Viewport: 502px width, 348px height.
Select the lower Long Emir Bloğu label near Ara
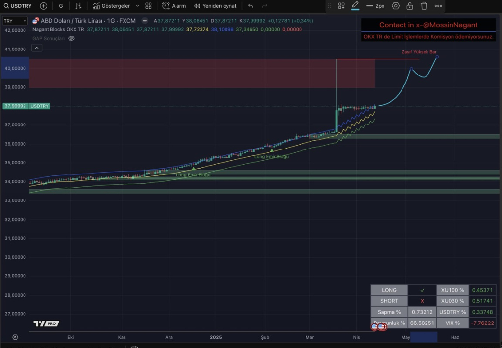click(x=193, y=175)
